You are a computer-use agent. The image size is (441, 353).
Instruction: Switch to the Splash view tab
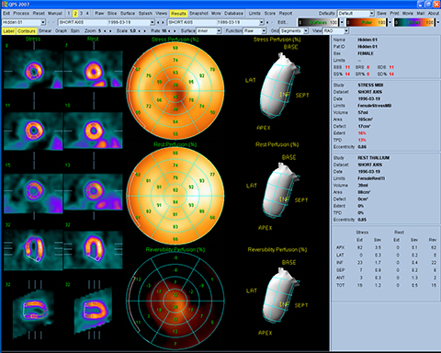tap(145, 14)
